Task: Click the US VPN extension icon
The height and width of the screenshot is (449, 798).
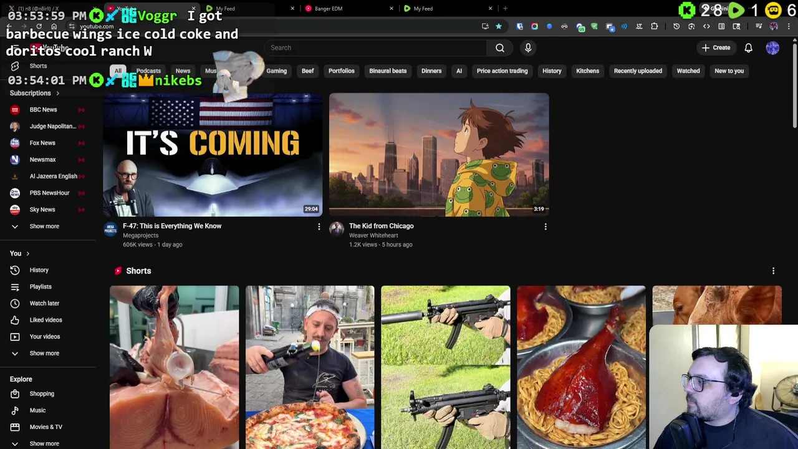Action: [580, 27]
